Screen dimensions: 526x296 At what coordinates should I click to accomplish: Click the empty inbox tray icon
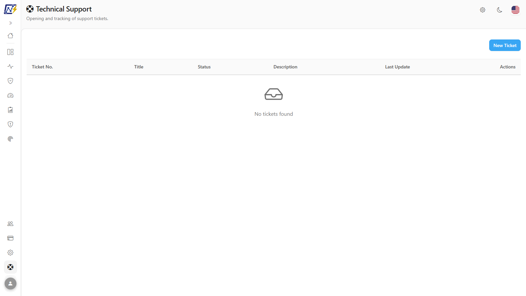pos(274,94)
